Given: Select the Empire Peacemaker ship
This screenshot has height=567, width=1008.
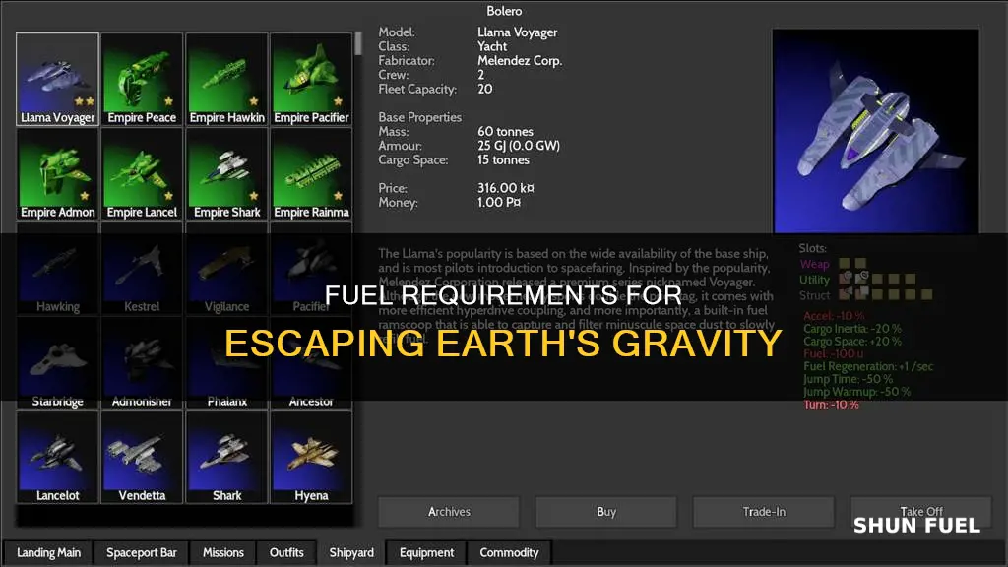Looking at the screenshot, I should [142, 79].
